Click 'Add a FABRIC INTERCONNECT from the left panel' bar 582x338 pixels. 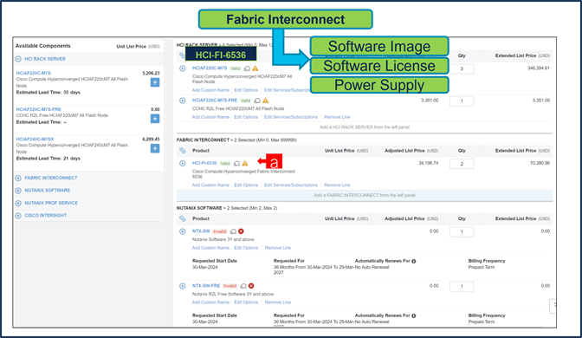coord(365,195)
